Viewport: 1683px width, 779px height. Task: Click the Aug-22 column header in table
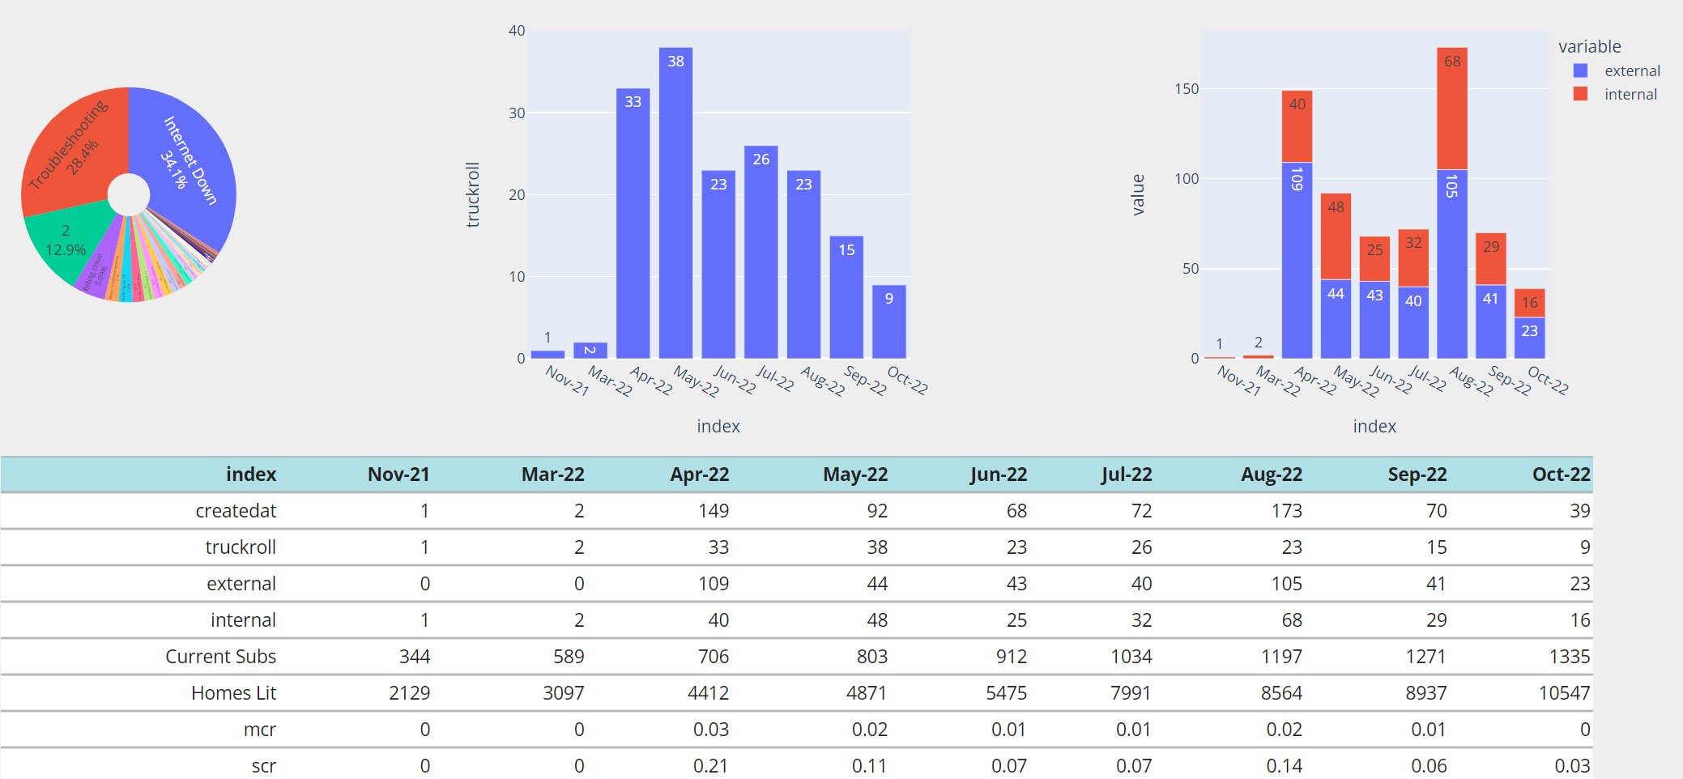tap(1271, 474)
